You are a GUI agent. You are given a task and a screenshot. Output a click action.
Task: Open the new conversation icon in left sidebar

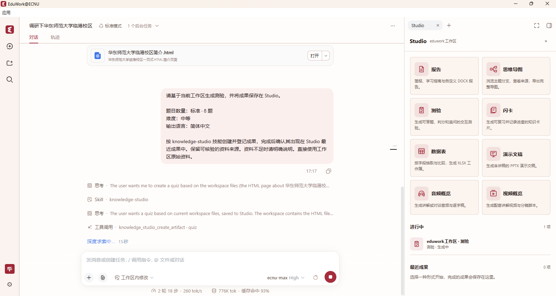(x=10, y=46)
